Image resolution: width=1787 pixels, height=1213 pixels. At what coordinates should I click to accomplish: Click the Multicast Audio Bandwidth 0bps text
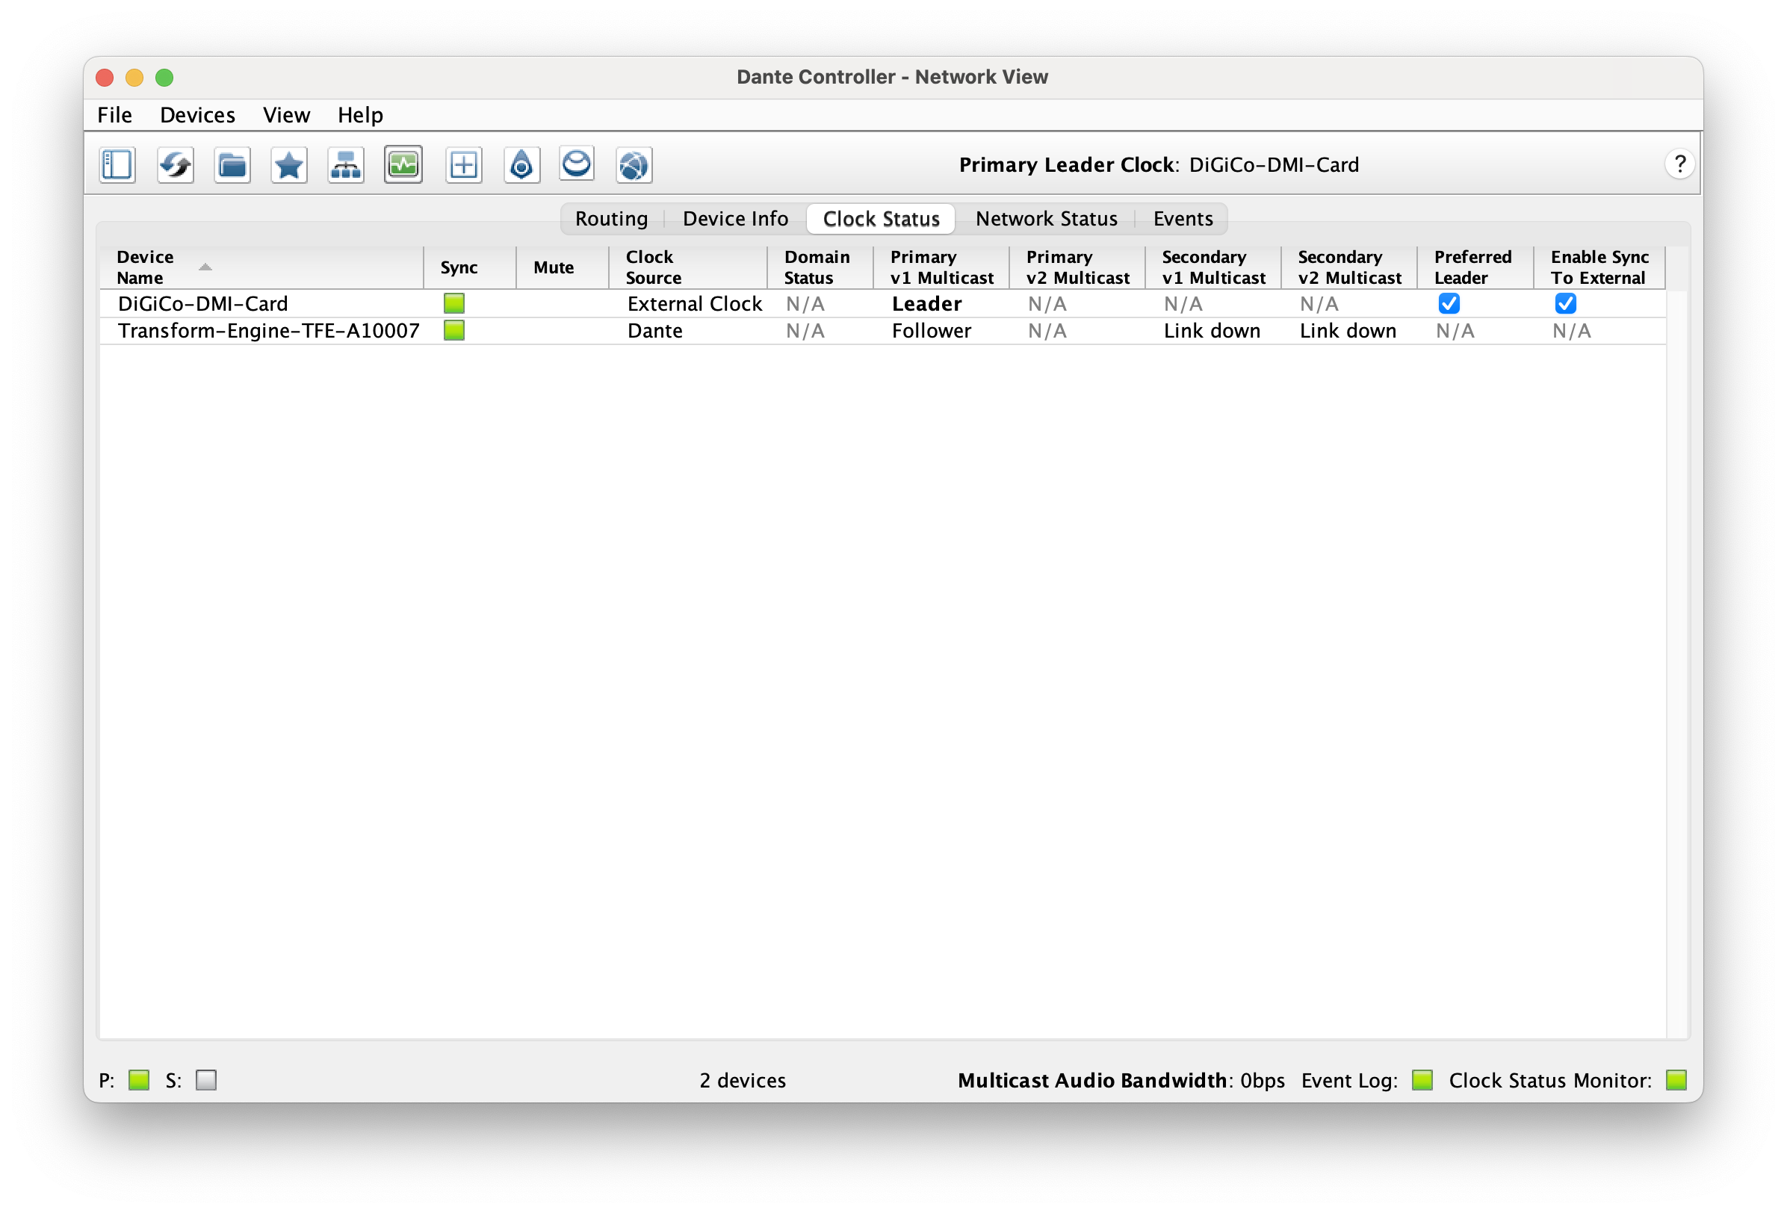click(x=1121, y=1081)
